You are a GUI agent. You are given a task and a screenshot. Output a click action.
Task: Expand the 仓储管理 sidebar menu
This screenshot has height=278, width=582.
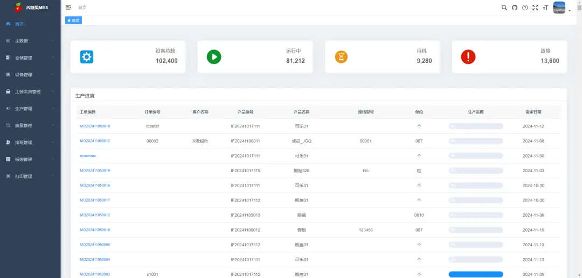(x=30, y=58)
